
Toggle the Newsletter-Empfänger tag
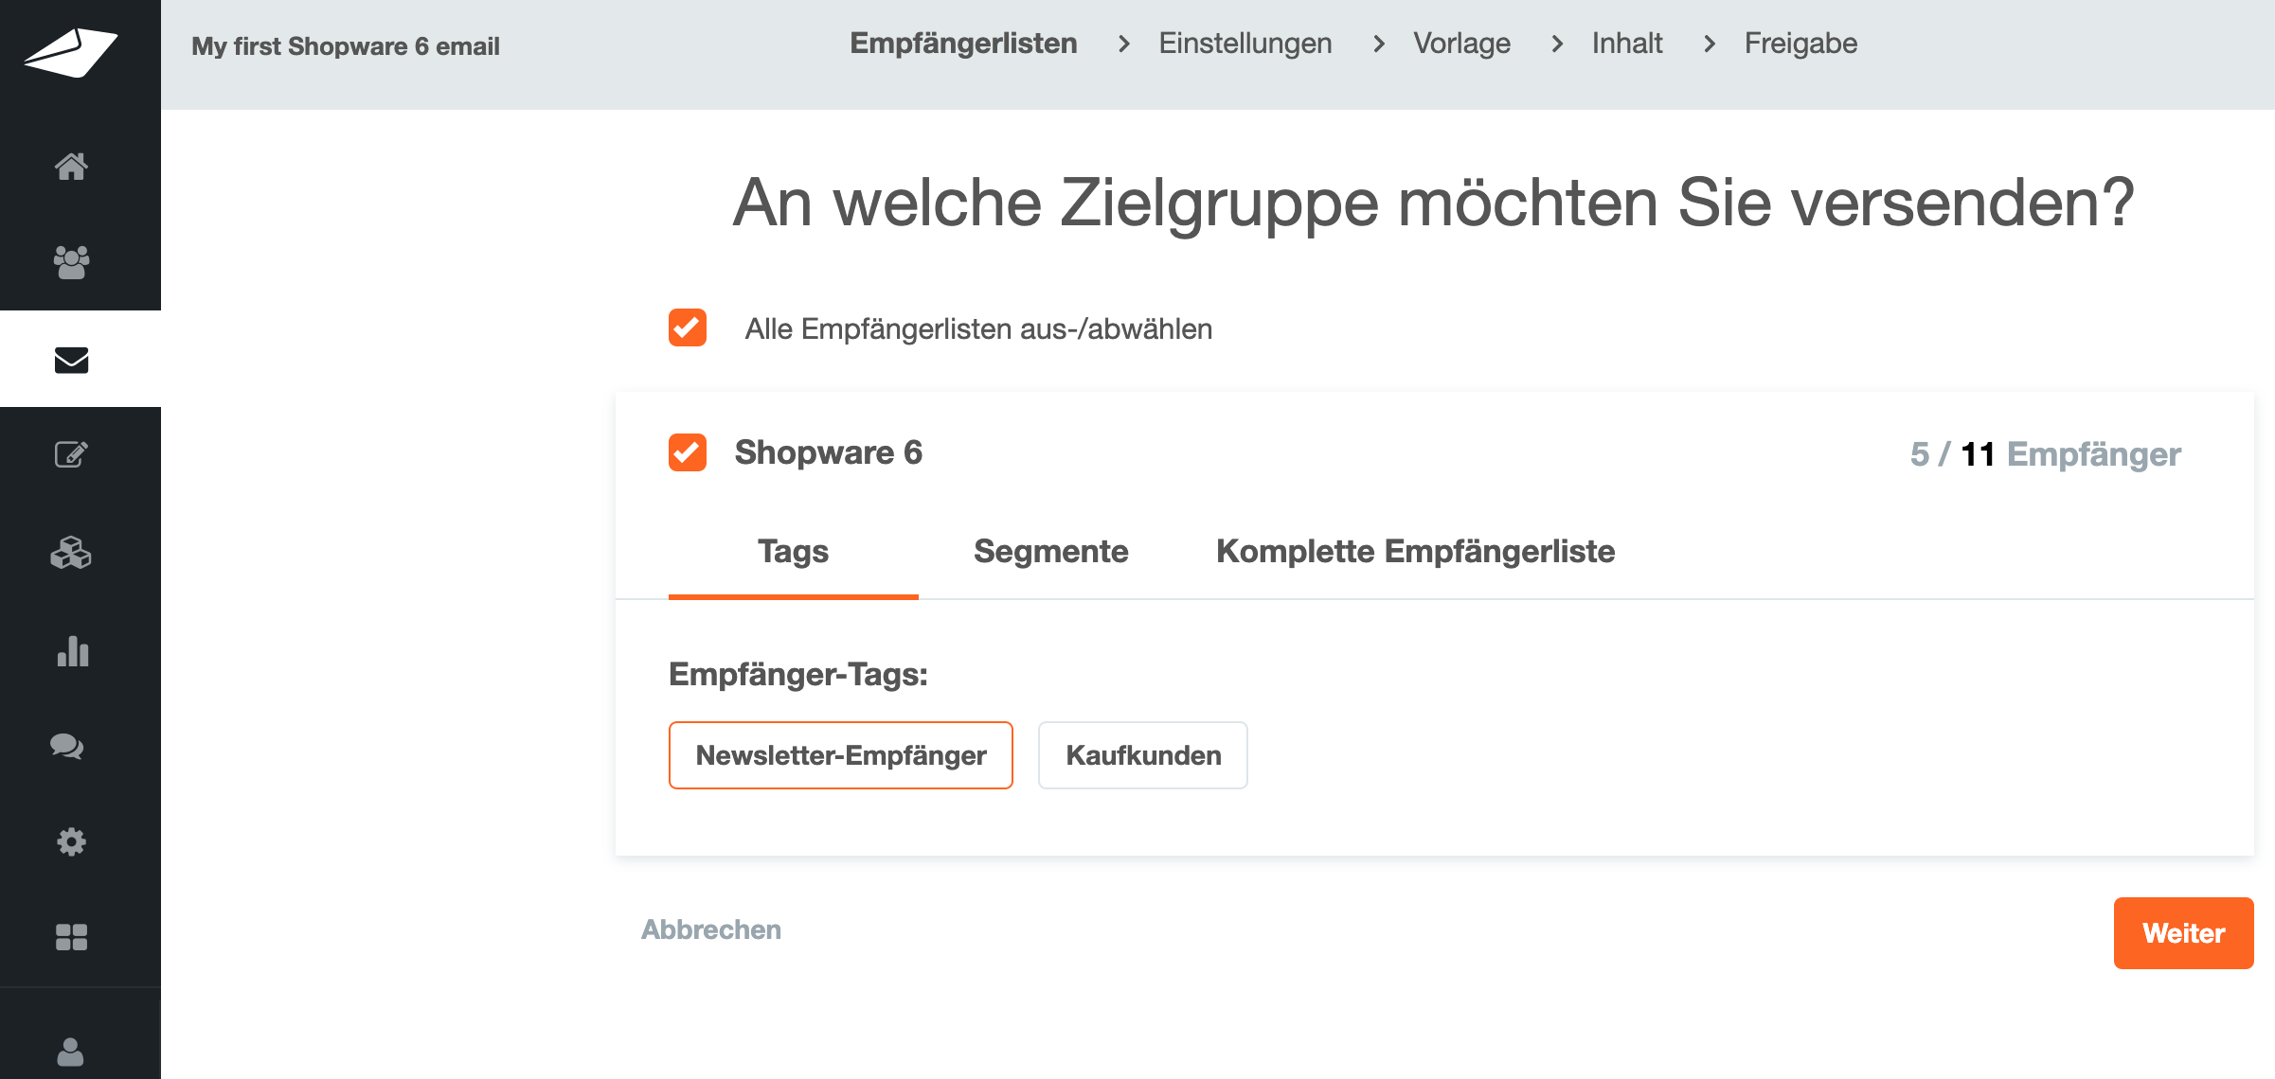[x=840, y=755]
